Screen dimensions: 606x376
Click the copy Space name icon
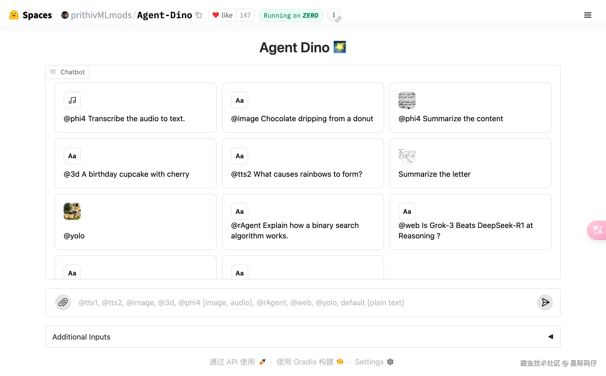199,15
